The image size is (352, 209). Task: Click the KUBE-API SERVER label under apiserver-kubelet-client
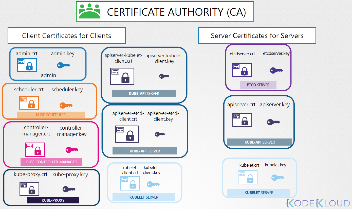[x=144, y=93]
